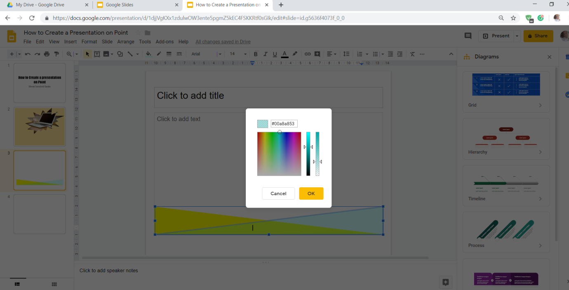Click inside the rainbow color gradient square
This screenshot has width=569, height=290.
(x=279, y=154)
